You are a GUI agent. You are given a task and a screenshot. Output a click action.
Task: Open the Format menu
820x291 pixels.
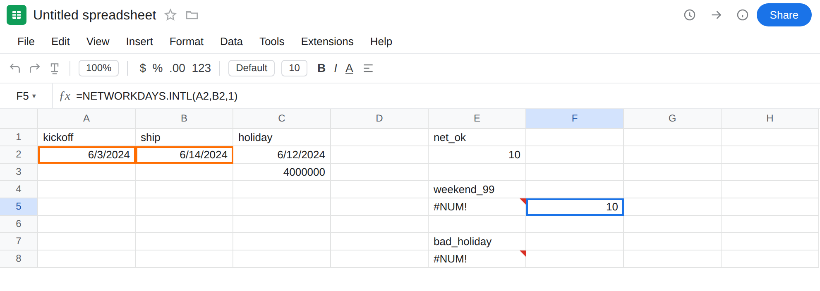click(187, 41)
